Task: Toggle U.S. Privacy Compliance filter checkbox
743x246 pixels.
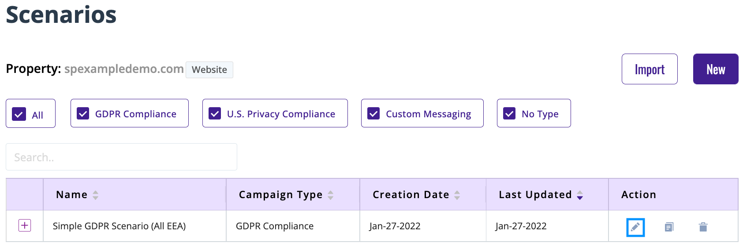Action: (215, 114)
